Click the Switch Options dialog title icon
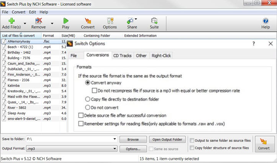This screenshot has height=163, width=277. [70, 44]
